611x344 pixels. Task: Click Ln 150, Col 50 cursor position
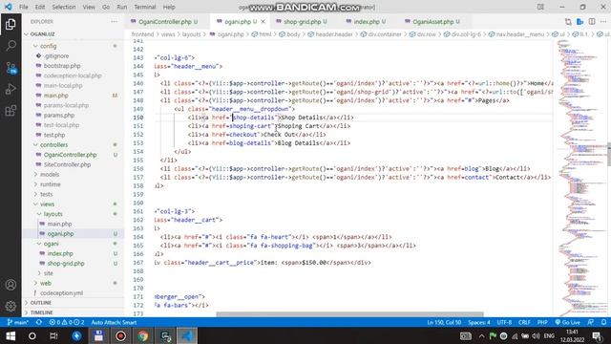pos(444,323)
